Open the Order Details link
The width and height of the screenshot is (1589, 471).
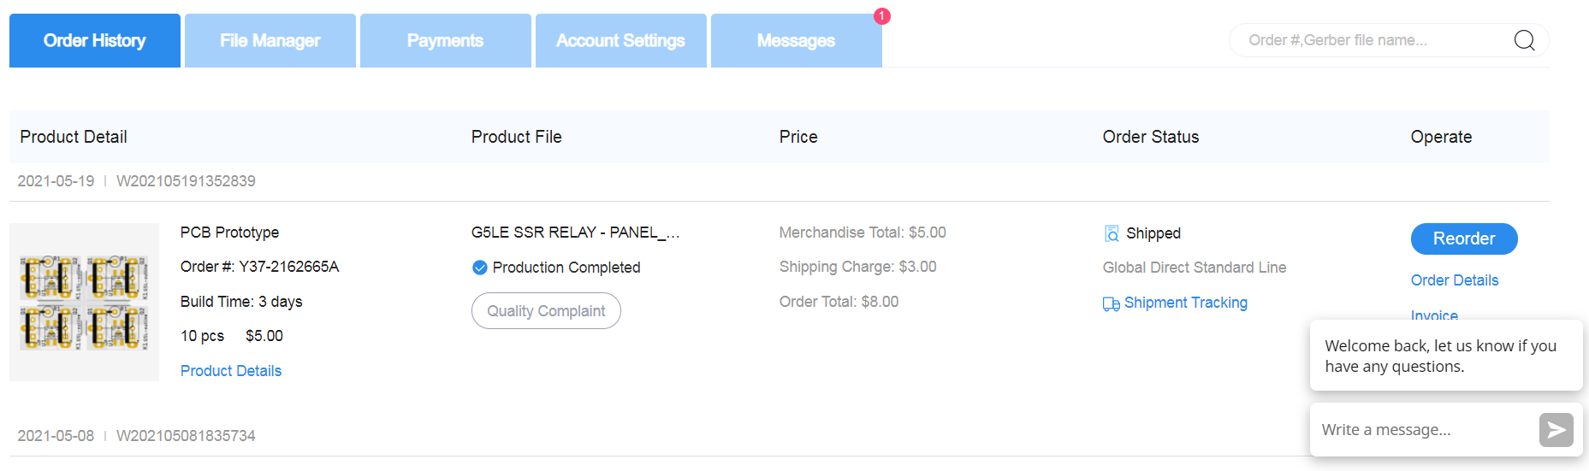1455,280
